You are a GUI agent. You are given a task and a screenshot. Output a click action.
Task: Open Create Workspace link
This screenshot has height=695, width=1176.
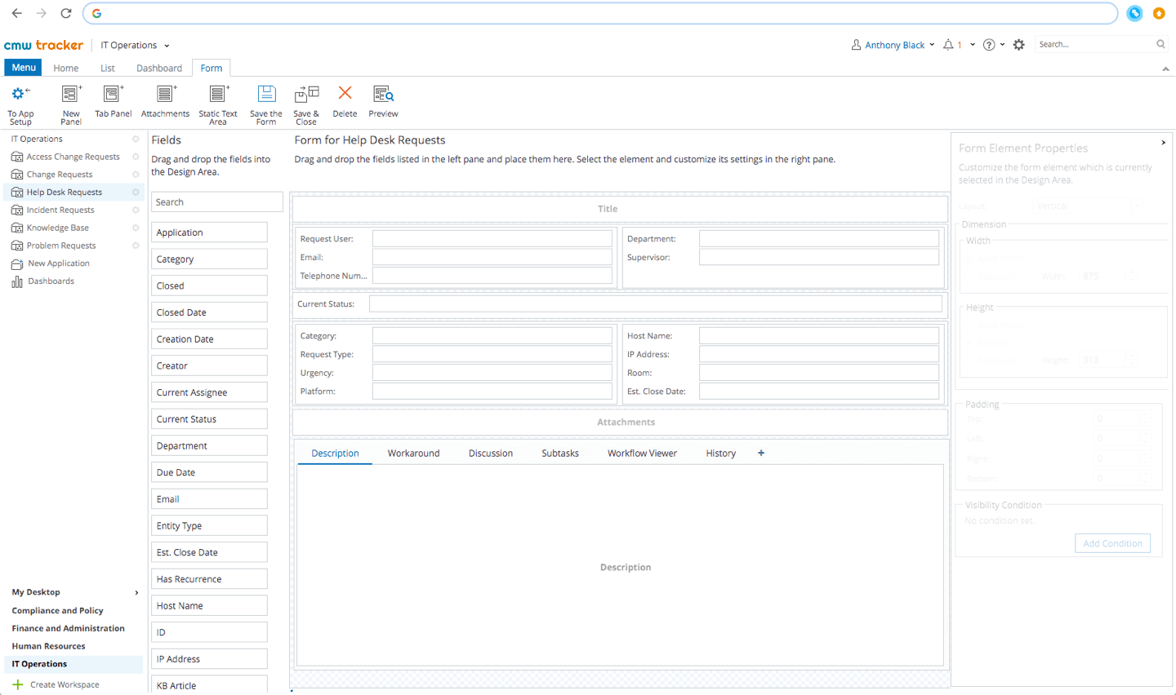point(65,685)
